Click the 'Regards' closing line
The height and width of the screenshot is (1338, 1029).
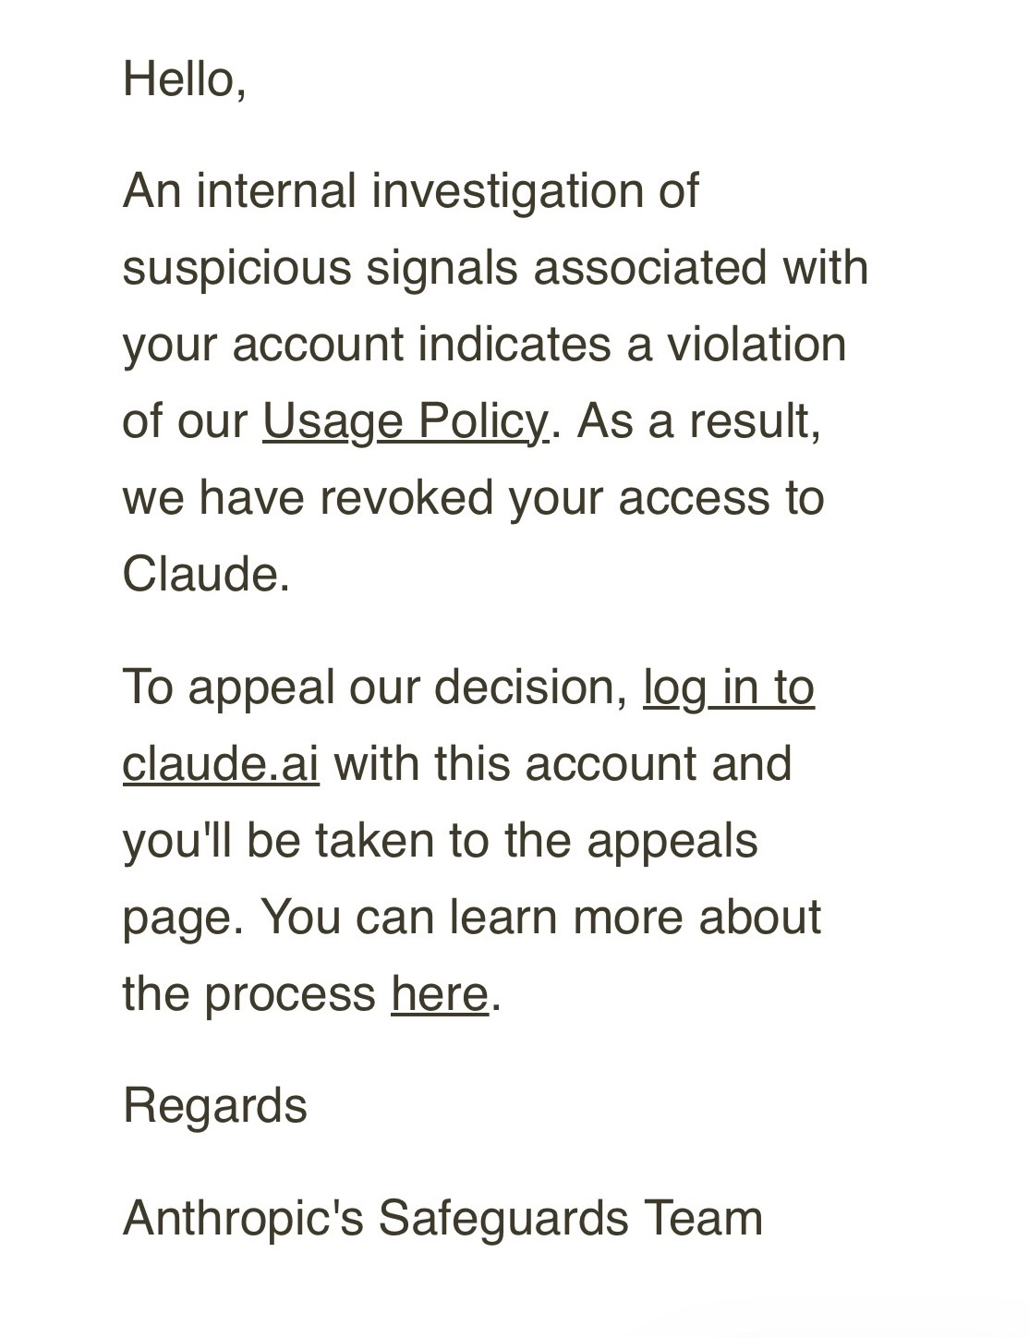[x=214, y=1107]
